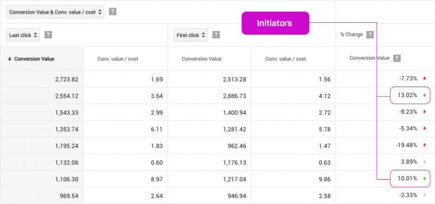
Task: Click help icon beside % Change Conversion Value
Action: tap(397, 58)
